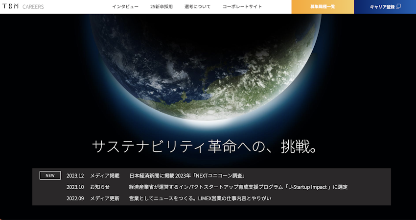Click the メディア更新 category label
The image size is (416, 220).
tap(105, 198)
